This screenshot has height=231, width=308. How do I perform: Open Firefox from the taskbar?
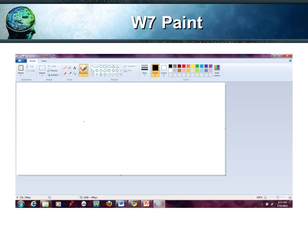pos(109,204)
